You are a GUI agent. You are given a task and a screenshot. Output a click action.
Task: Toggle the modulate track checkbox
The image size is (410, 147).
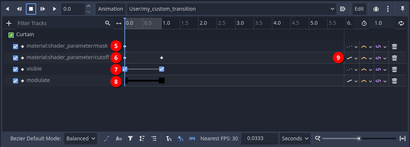click(15, 81)
